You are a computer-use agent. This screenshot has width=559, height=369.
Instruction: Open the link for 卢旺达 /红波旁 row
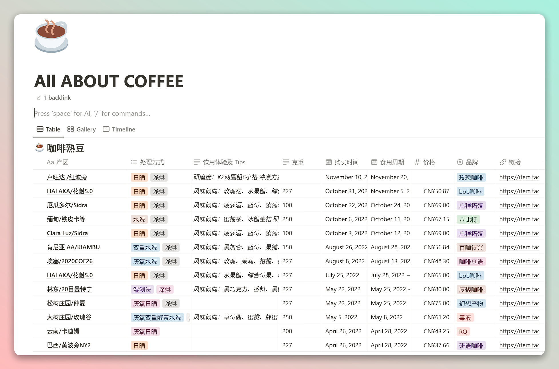(519, 177)
